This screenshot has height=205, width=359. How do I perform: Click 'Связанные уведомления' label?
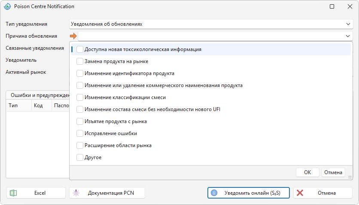click(35, 48)
